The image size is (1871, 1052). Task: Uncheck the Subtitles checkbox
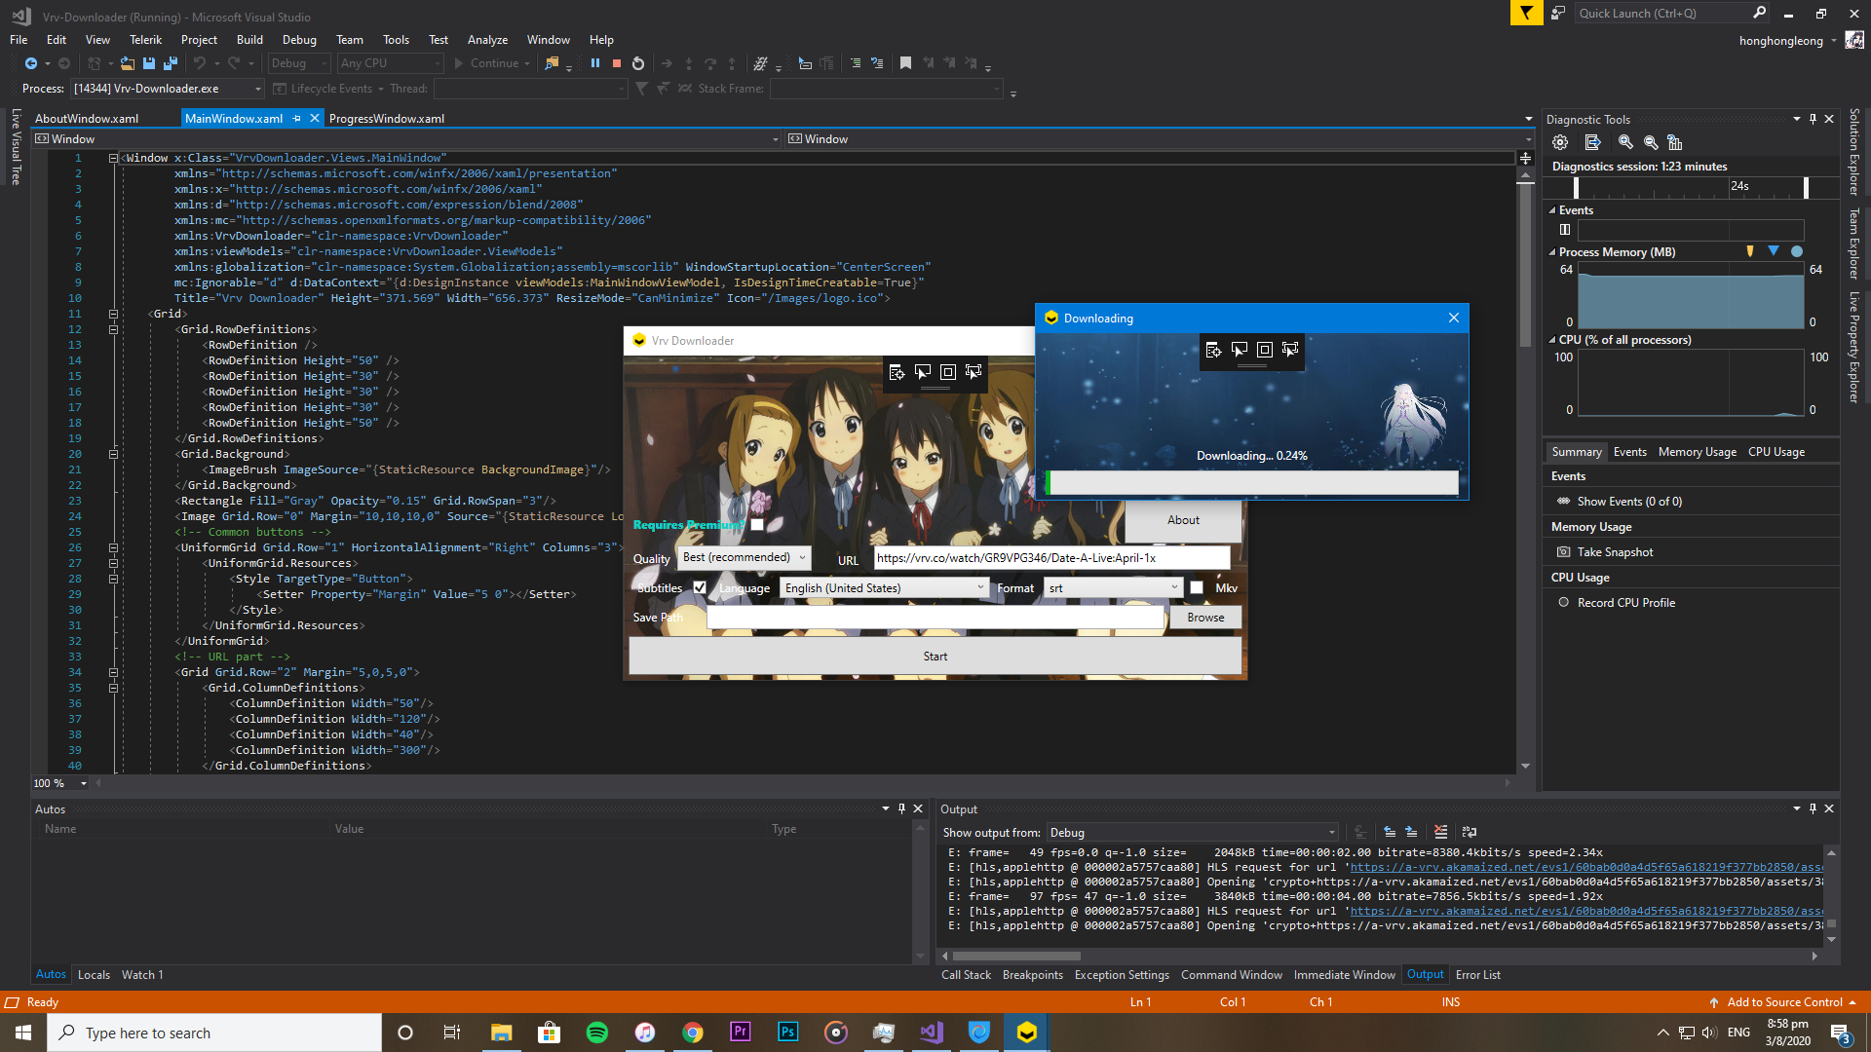tap(700, 587)
